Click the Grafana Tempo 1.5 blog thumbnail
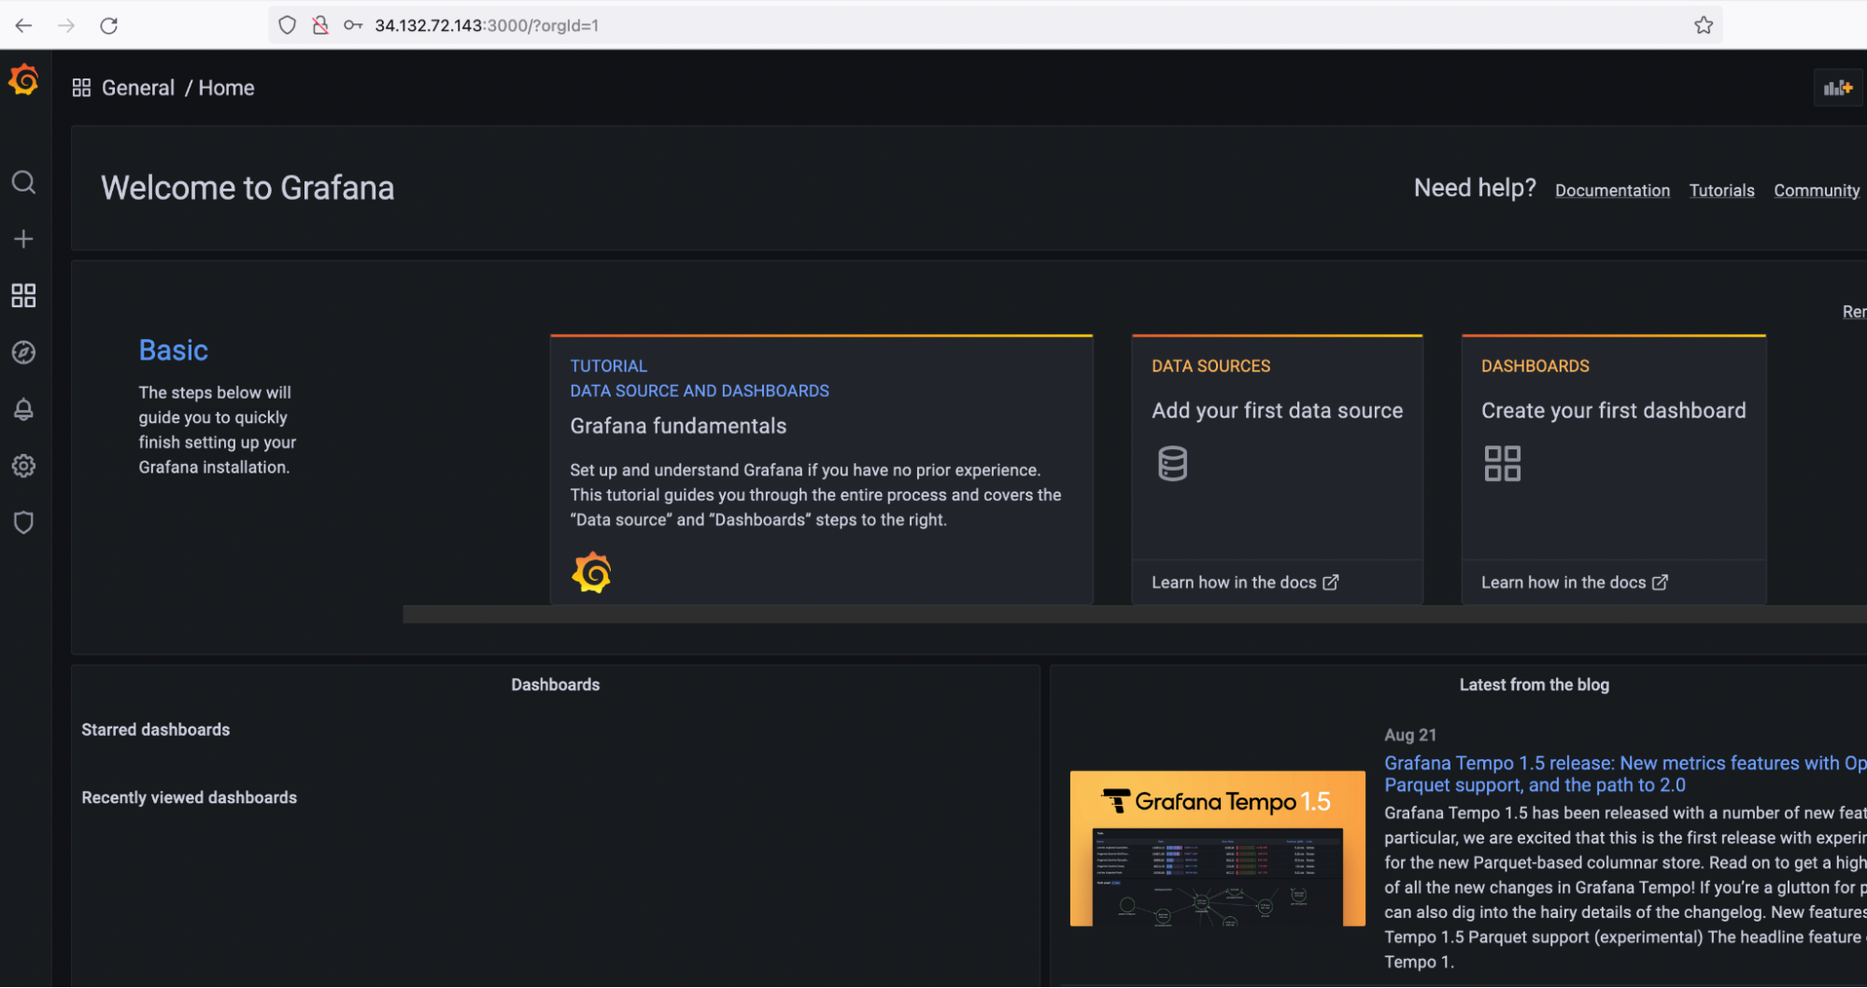Image resolution: width=1867 pixels, height=988 pixels. (1217, 849)
